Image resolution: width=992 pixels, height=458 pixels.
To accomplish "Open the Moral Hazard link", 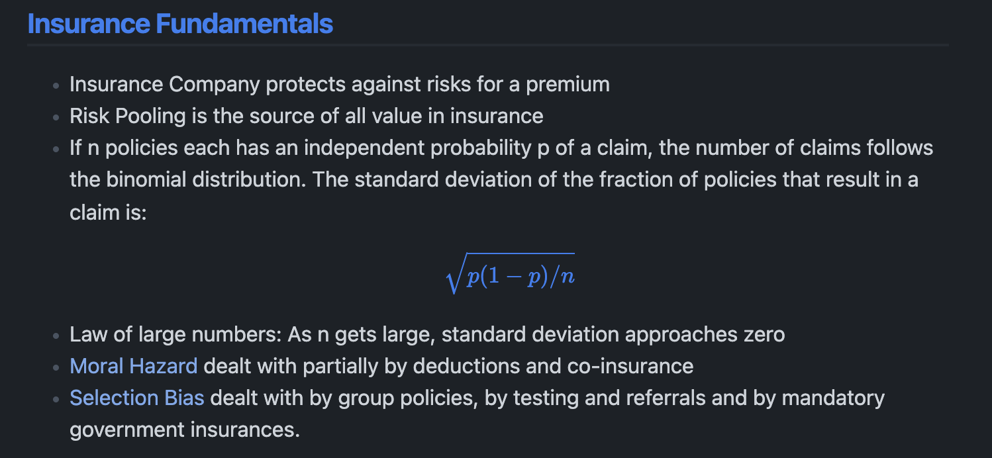I will coord(133,366).
